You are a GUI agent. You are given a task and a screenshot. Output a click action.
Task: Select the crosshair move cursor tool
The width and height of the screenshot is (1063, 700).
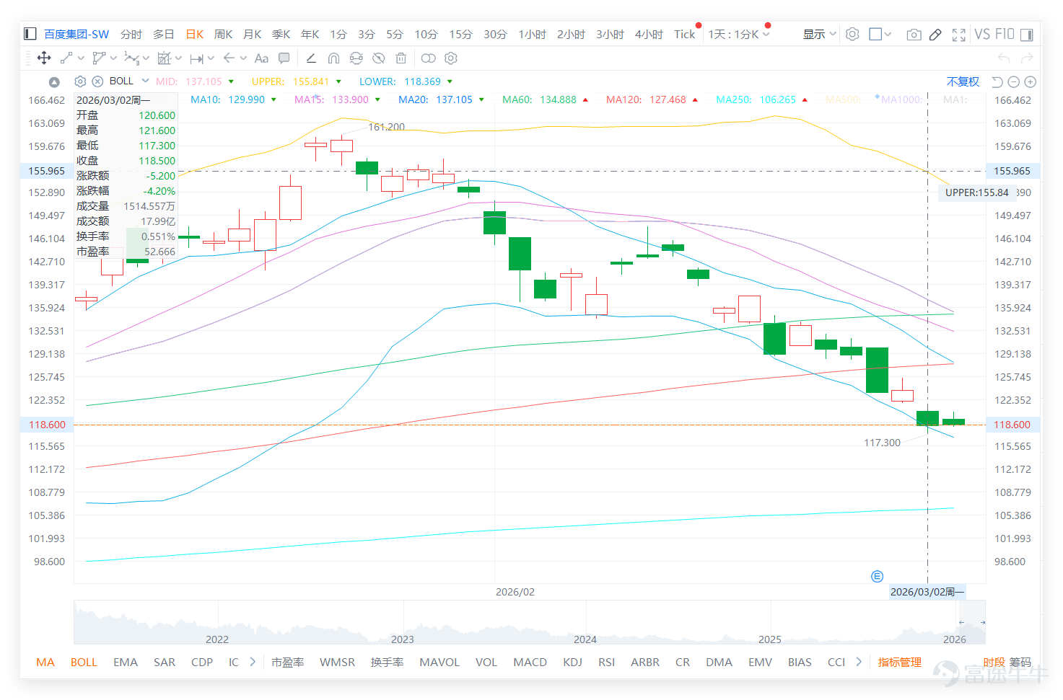44,58
